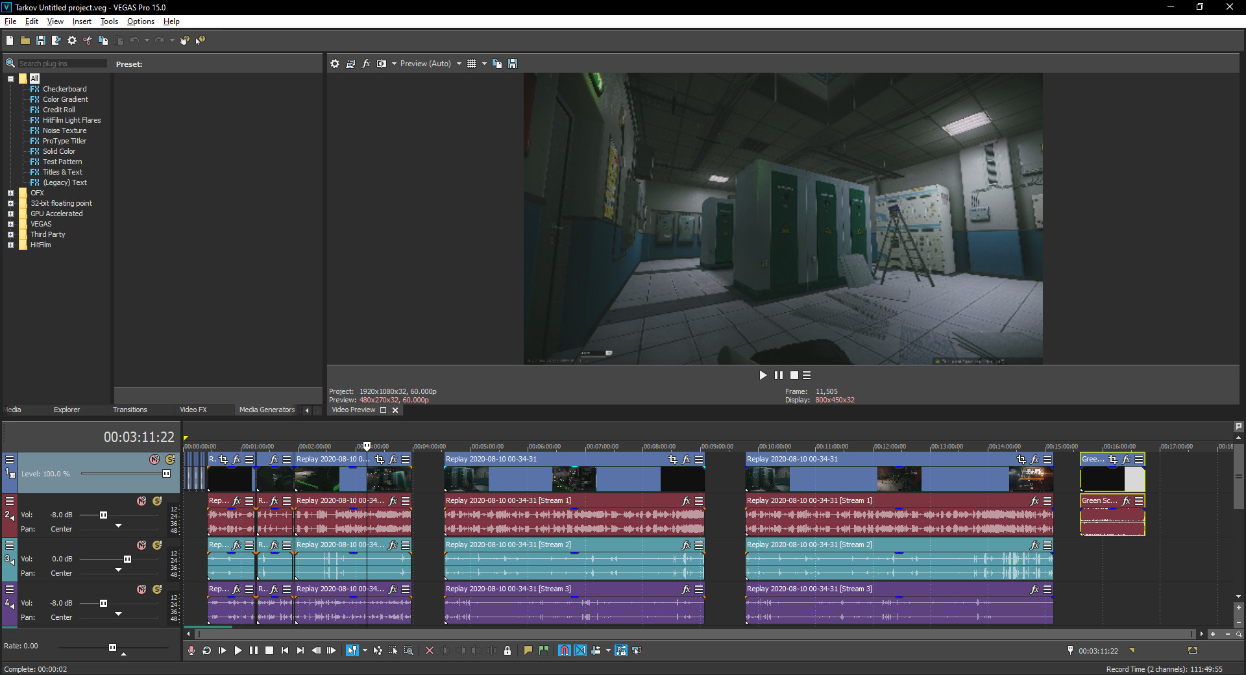Open Render As from the main toolbar
The height and width of the screenshot is (675, 1246).
coord(56,40)
